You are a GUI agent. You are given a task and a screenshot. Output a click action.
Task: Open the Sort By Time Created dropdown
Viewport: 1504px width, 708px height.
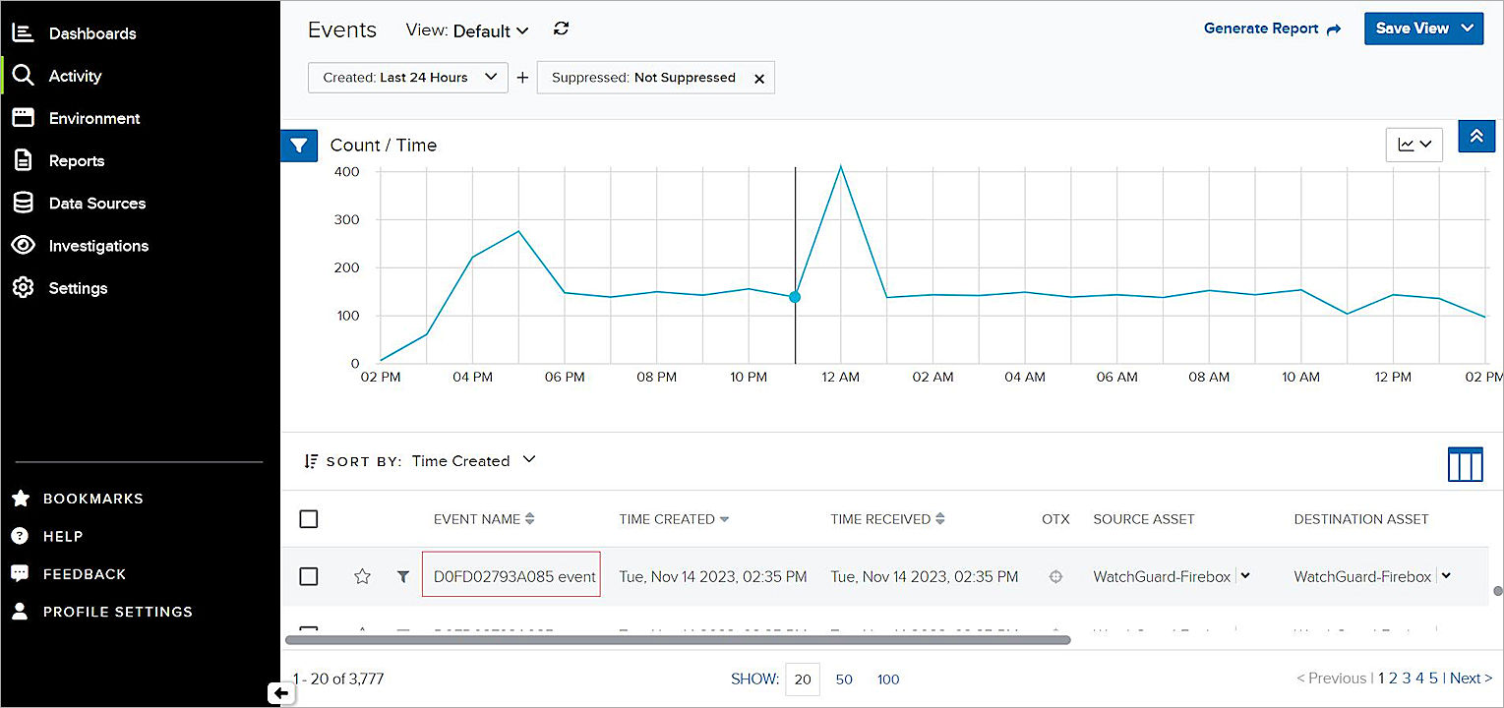coord(473,460)
